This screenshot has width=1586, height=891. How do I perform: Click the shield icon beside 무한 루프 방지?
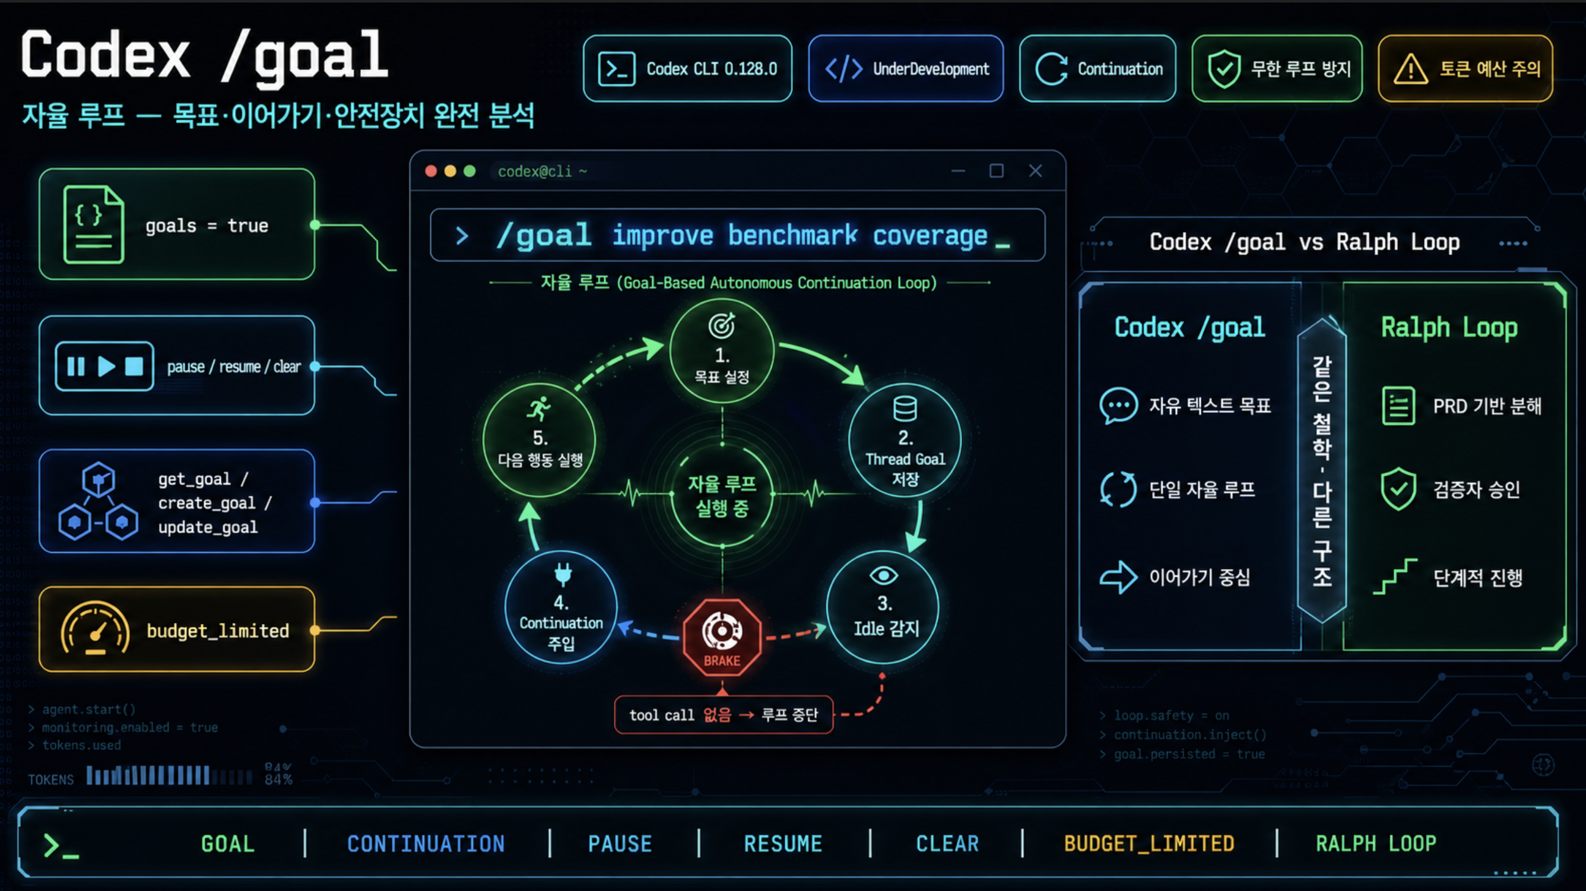pos(1224,69)
